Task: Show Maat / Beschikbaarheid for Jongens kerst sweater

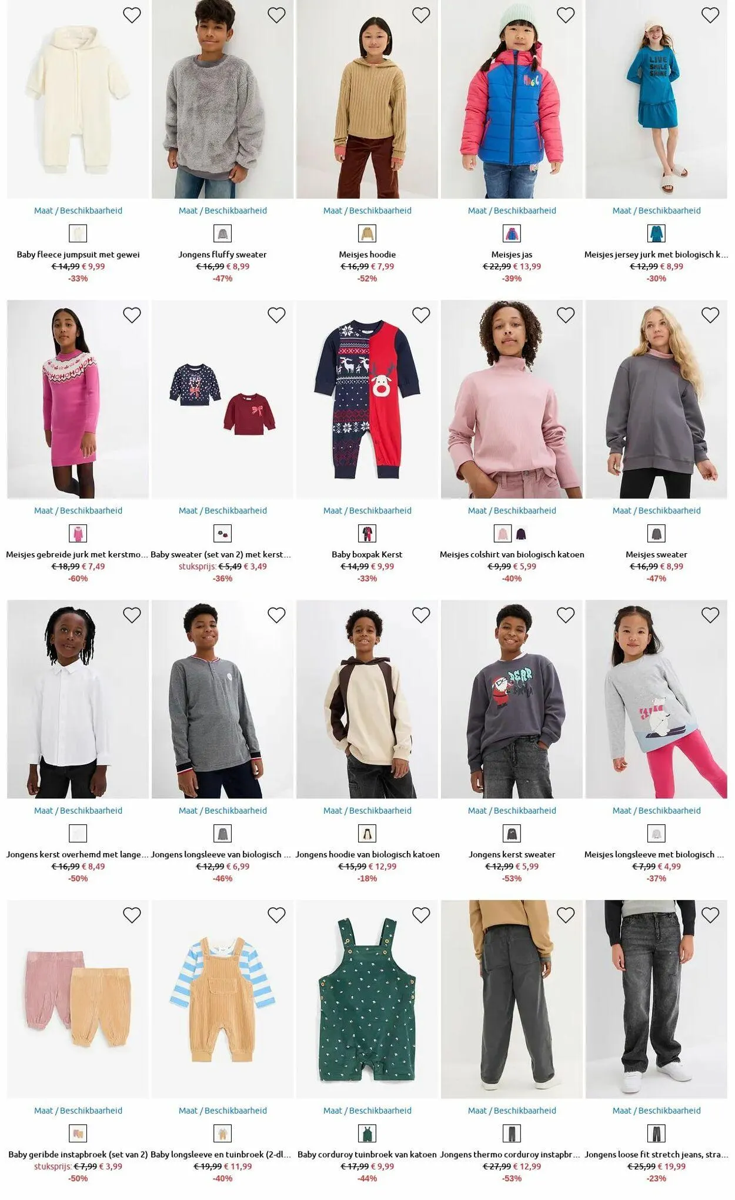Action: tap(512, 810)
